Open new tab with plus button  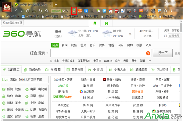56,4
